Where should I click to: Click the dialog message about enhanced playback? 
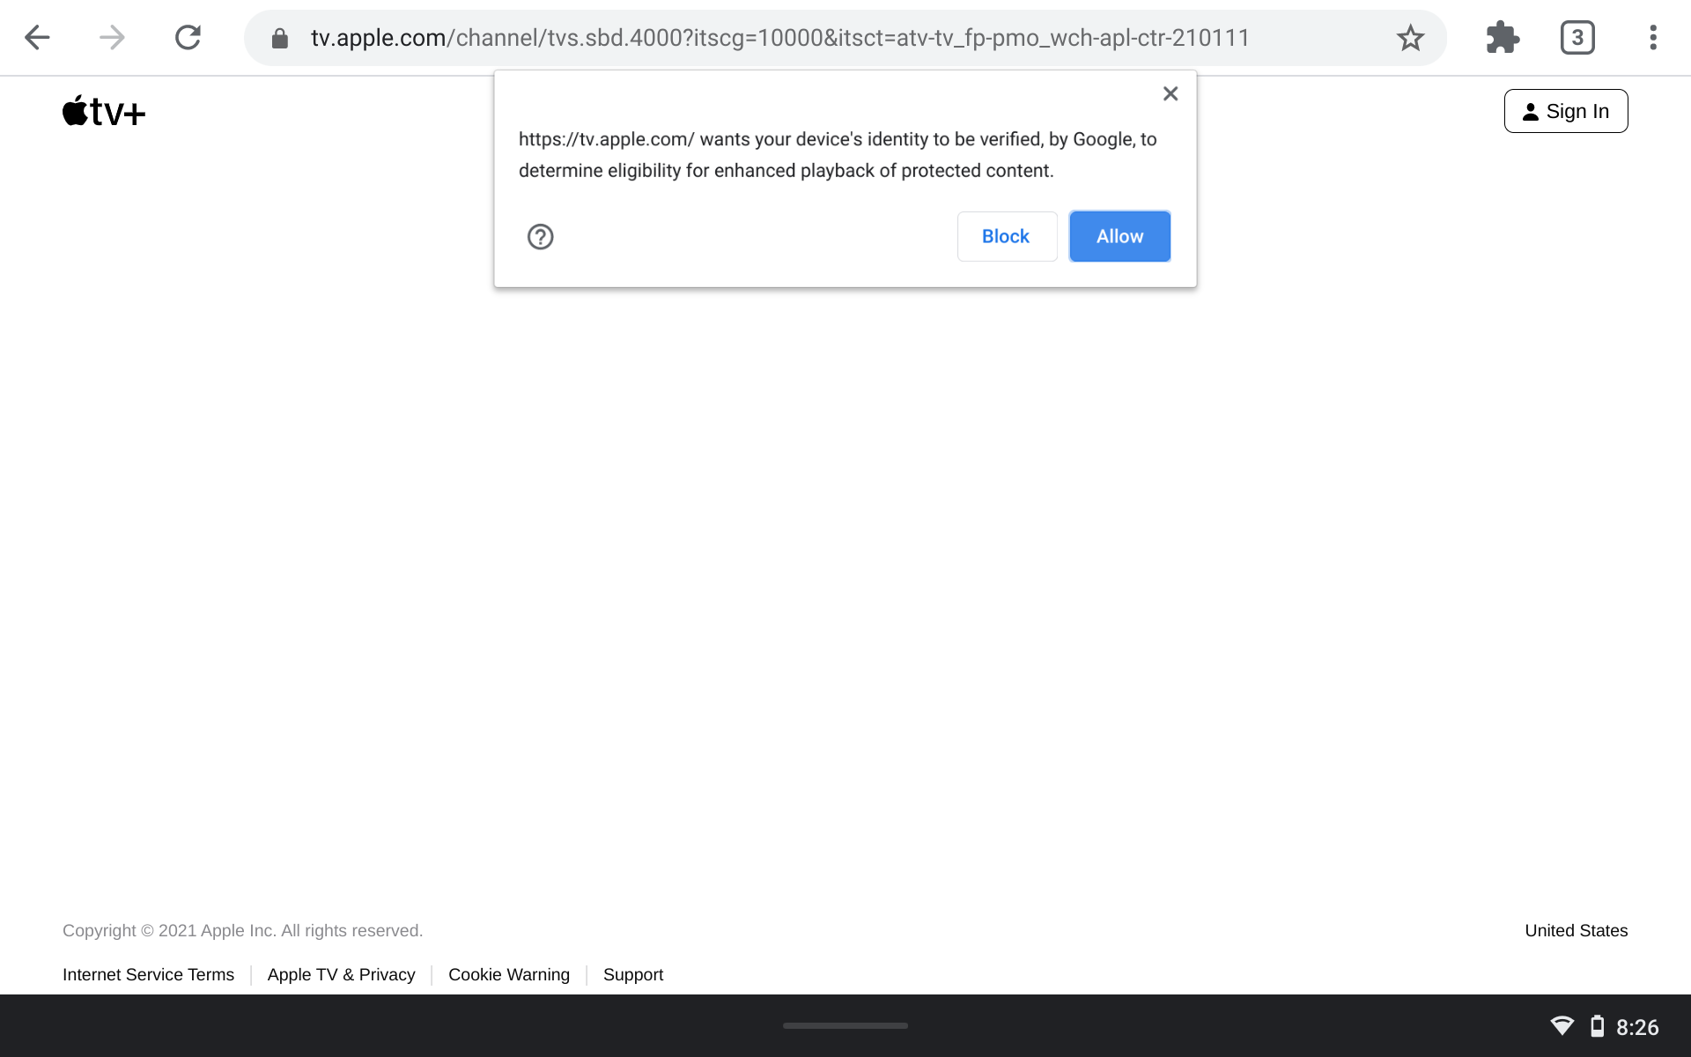(838, 155)
